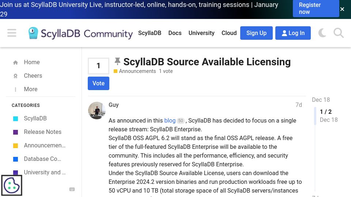The image size is (351, 197).
Task: Click the Log In button
Action: click(293, 33)
